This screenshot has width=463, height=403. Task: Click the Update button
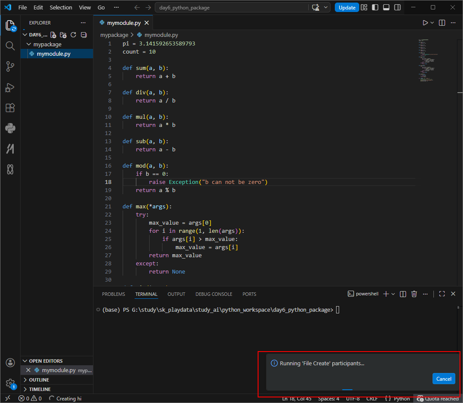tap(347, 7)
